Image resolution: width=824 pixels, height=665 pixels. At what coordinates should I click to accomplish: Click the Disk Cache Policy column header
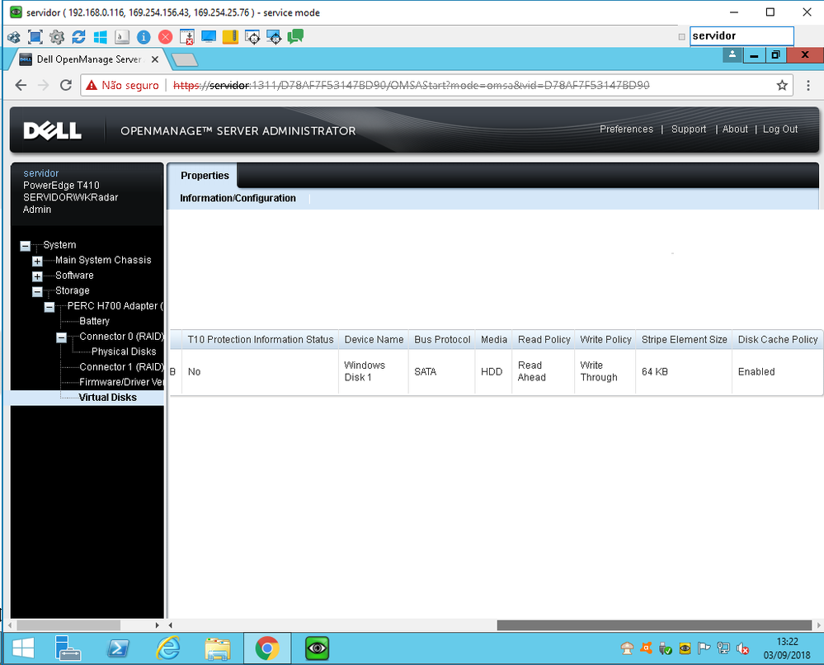[x=777, y=340]
